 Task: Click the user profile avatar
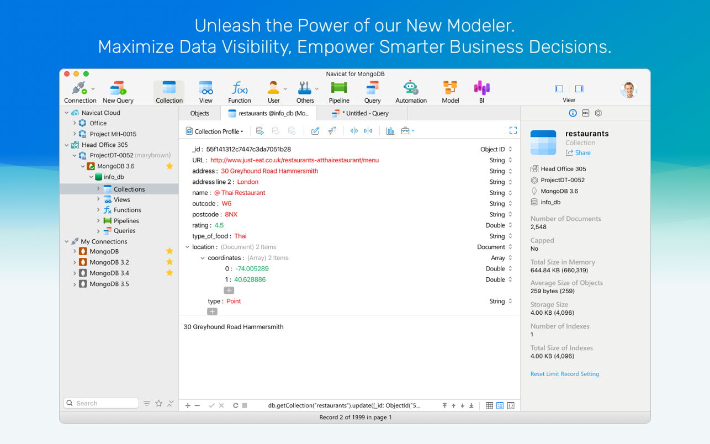pyautogui.click(x=629, y=89)
